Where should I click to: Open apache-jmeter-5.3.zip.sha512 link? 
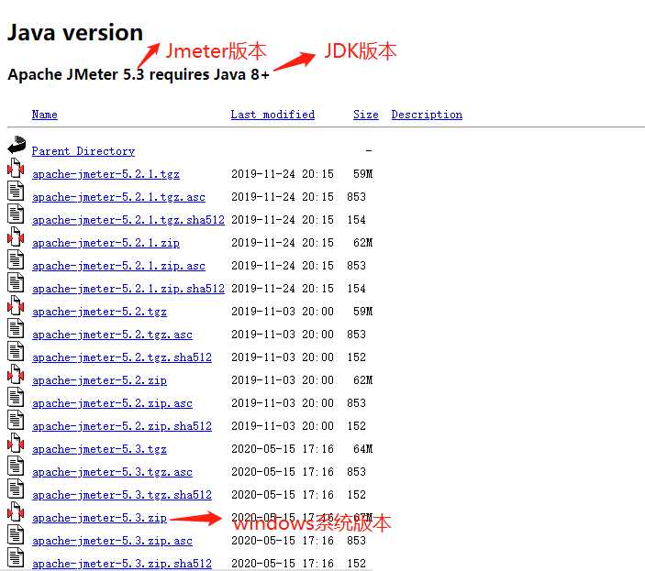[122, 564]
